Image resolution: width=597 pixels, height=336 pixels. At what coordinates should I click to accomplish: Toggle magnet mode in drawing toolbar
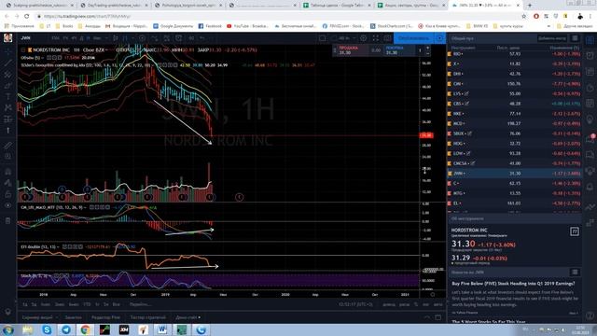8,172
